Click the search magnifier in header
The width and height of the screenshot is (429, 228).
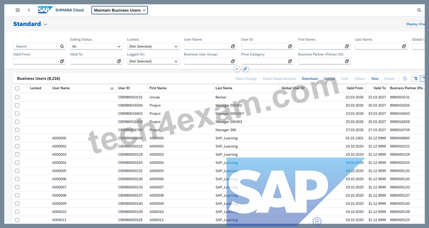(419, 10)
